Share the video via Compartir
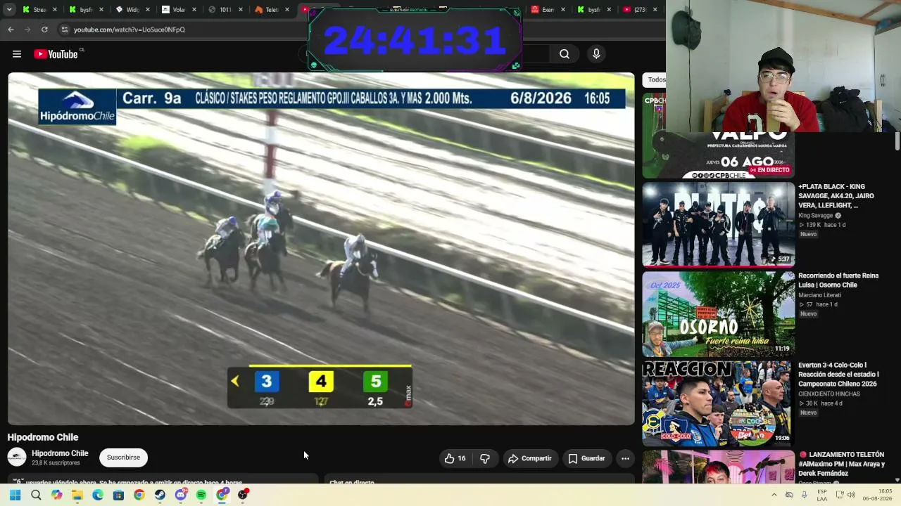Viewport: 901px width, 506px height. point(529,458)
